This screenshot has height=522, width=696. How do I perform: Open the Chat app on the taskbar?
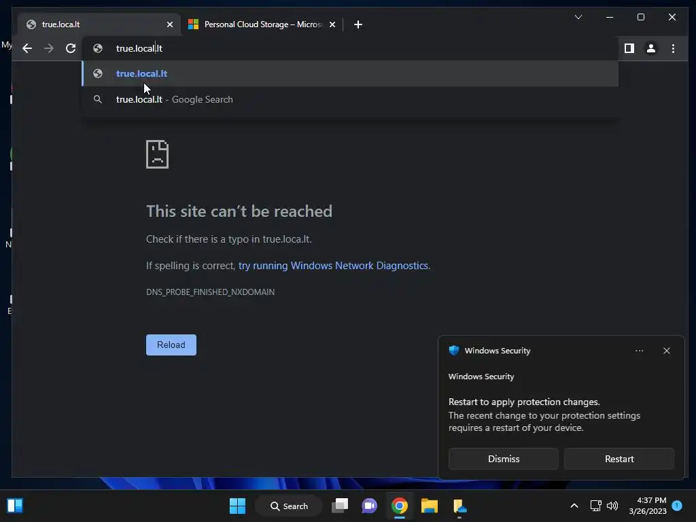click(369, 506)
